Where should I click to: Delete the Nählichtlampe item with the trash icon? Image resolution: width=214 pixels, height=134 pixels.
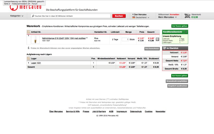pyautogui.click(x=157, y=39)
